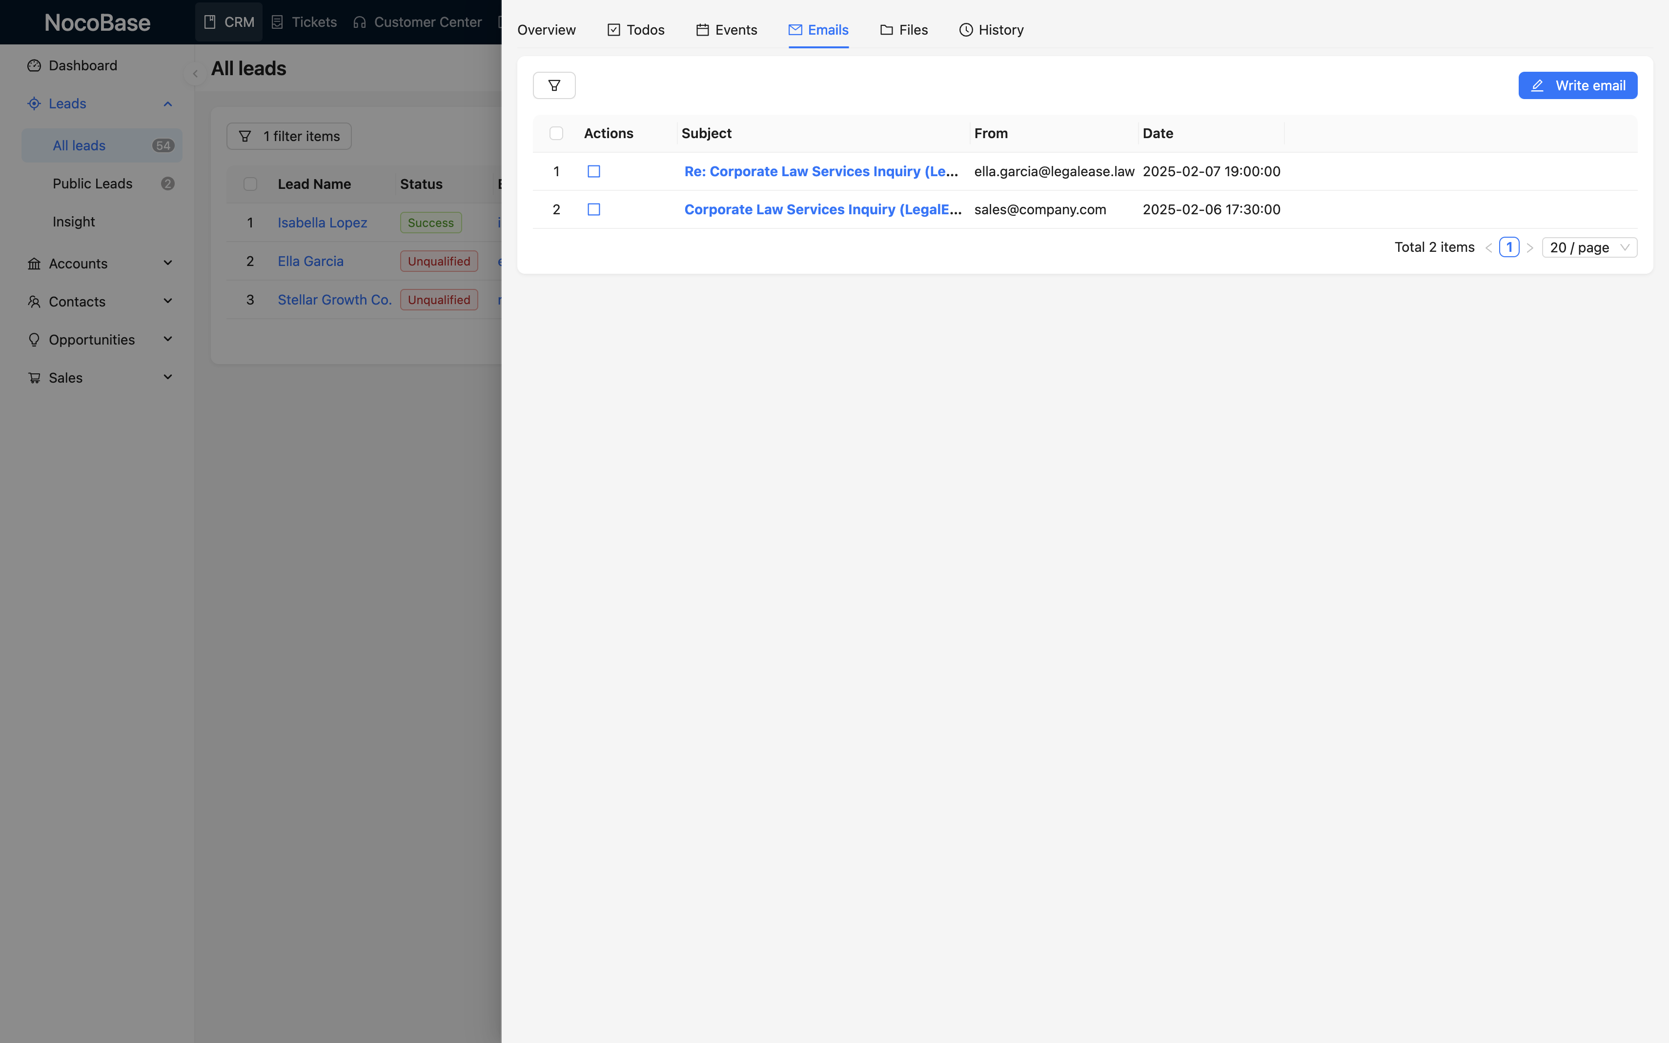
Task: Click the filter funnel icon in Emails panel
Action: tap(554, 85)
